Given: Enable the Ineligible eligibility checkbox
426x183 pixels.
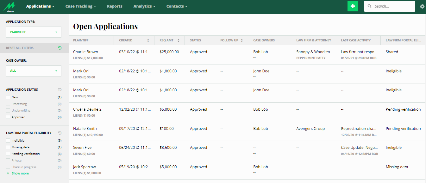Looking at the screenshot, I should pos(8,141).
